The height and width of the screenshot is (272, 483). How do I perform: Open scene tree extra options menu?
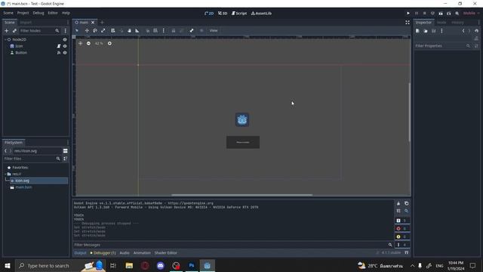pos(66,30)
